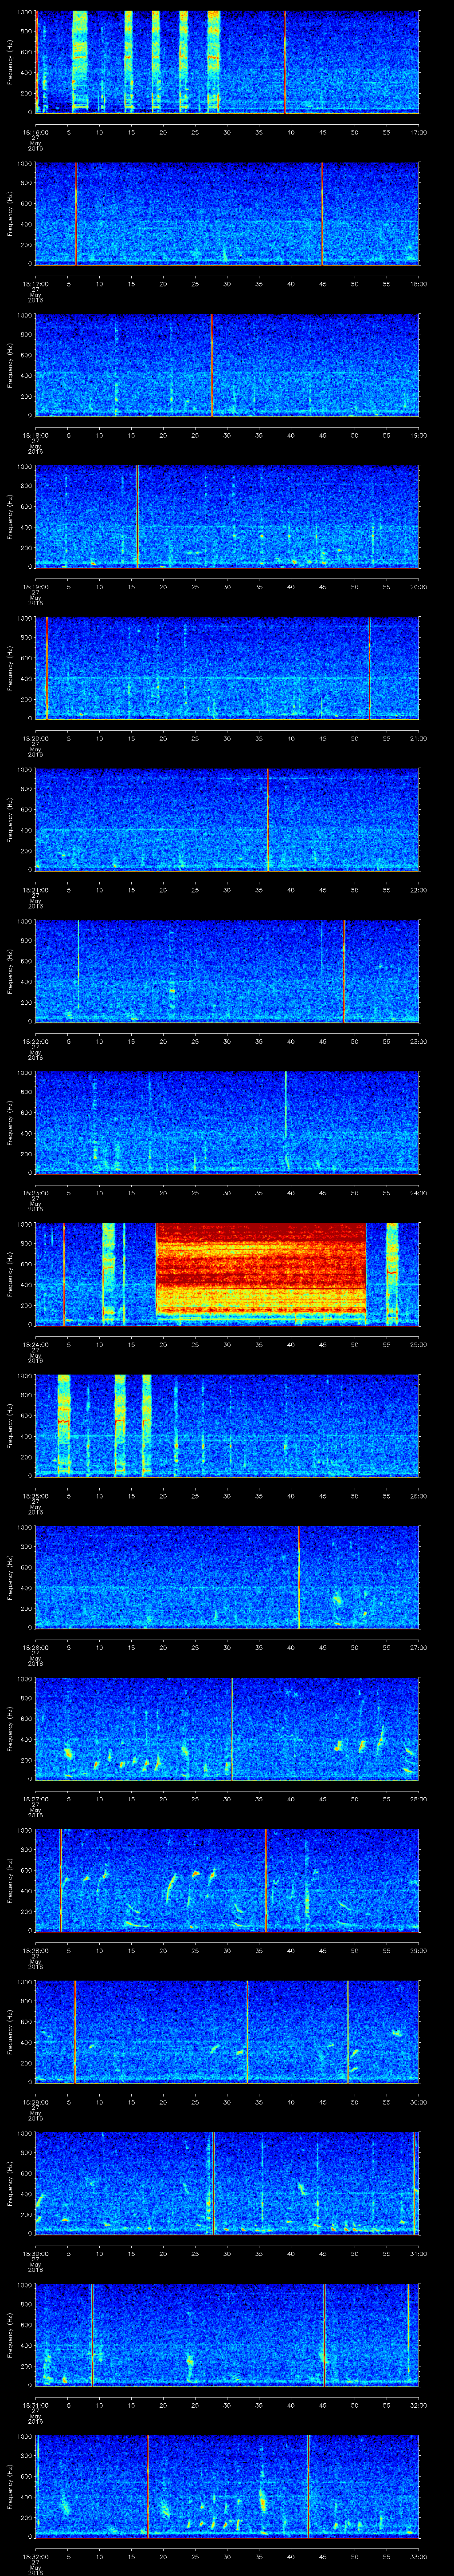This screenshot has width=454, height=2576.
Task: Click the red vertical line in the 18:27:00 panel
Action: pyautogui.click(x=231, y=1728)
